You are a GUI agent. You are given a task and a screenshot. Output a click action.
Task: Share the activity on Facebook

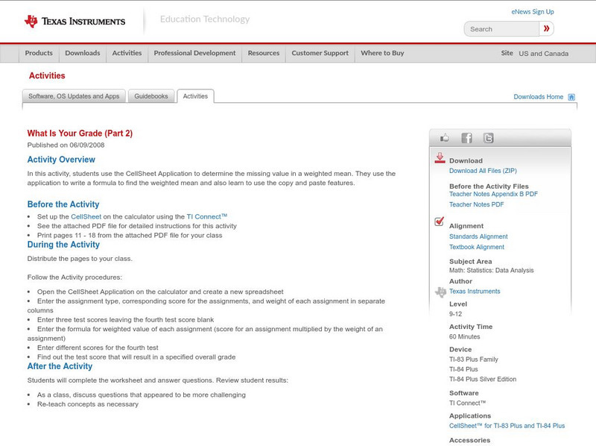(x=465, y=137)
